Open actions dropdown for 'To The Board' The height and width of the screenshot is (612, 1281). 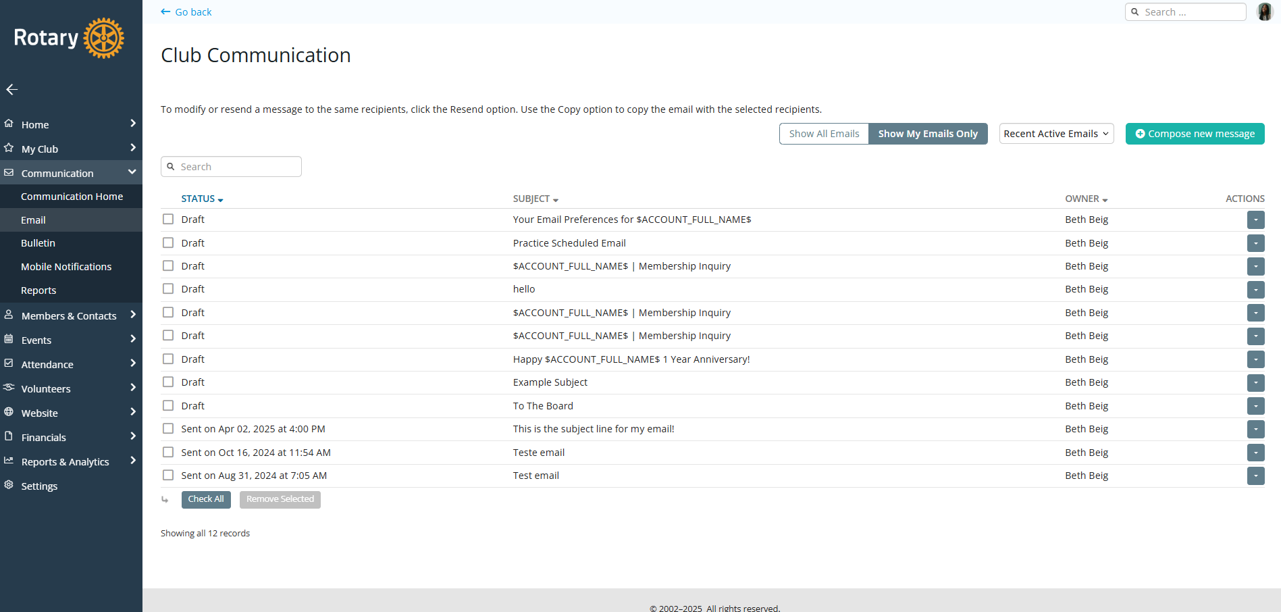(1255, 406)
